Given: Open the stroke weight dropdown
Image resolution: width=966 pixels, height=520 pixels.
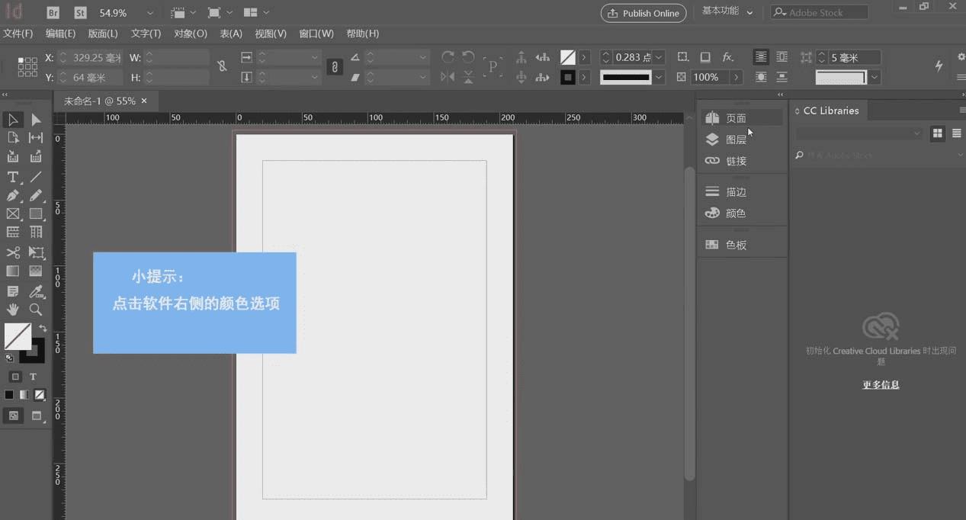Looking at the screenshot, I should (659, 57).
